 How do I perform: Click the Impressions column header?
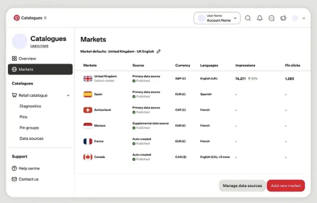(245, 65)
